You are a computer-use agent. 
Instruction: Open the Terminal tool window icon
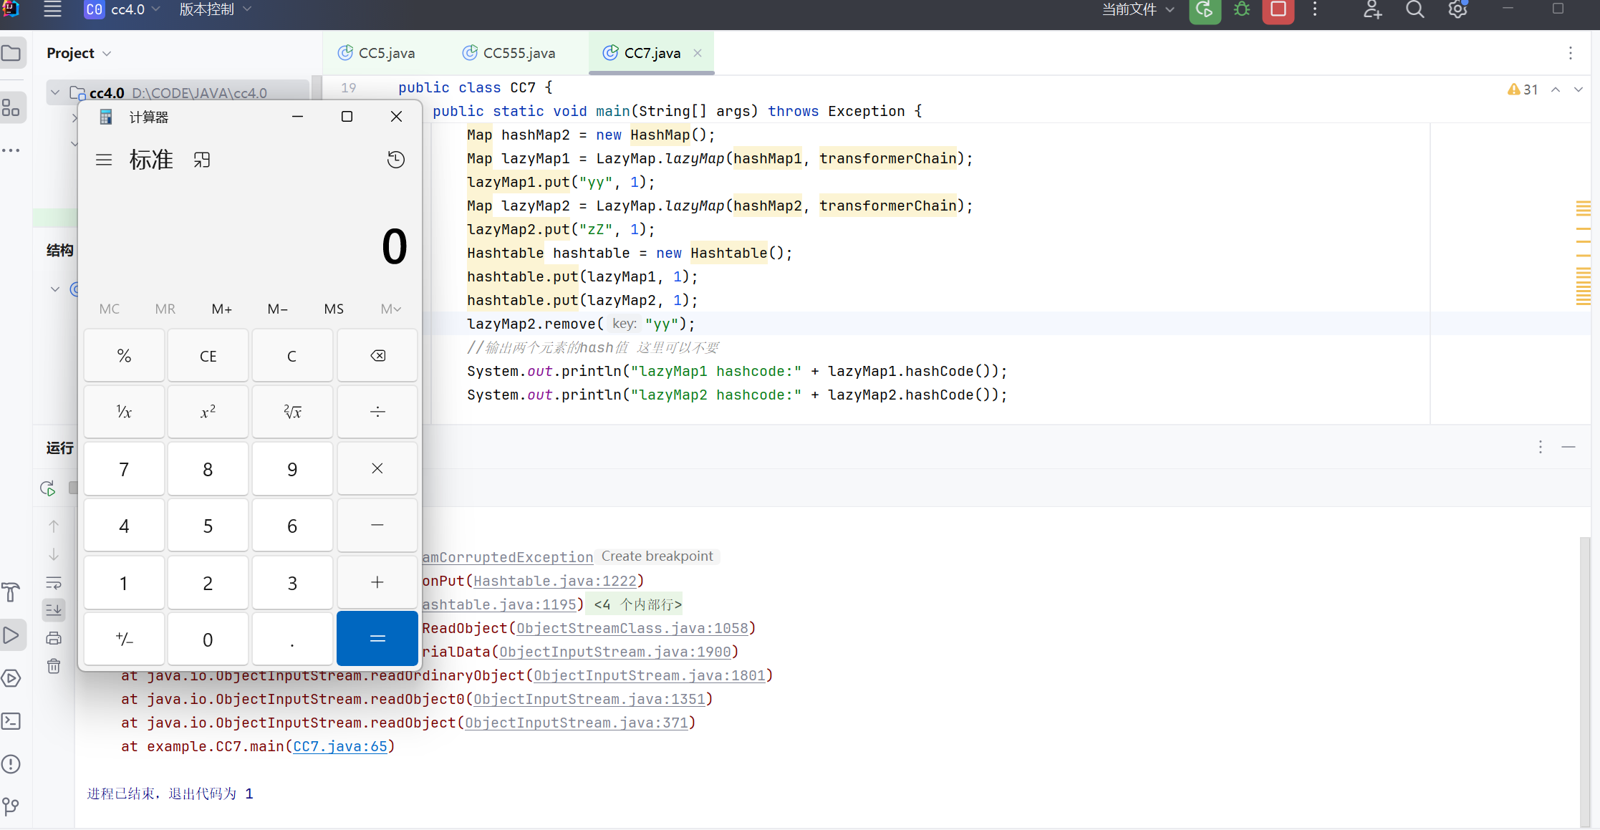click(x=11, y=721)
